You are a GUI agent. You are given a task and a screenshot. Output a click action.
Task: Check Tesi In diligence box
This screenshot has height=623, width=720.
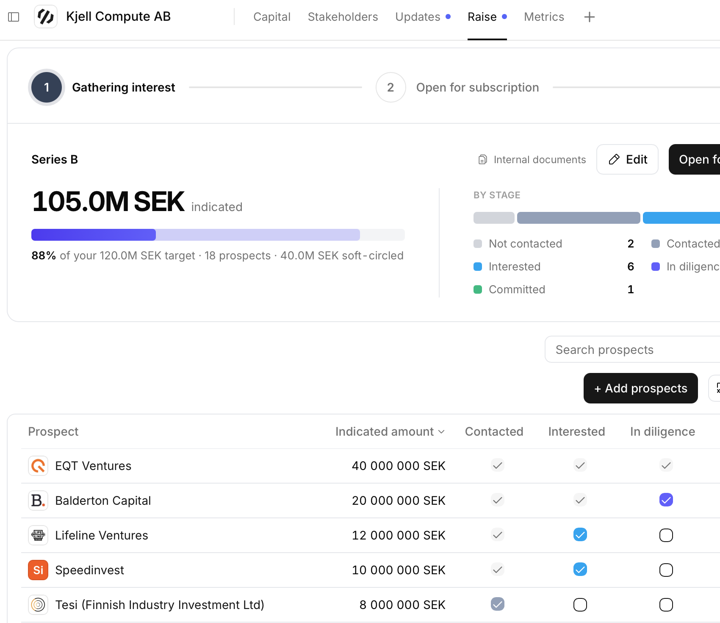coord(666,605)
